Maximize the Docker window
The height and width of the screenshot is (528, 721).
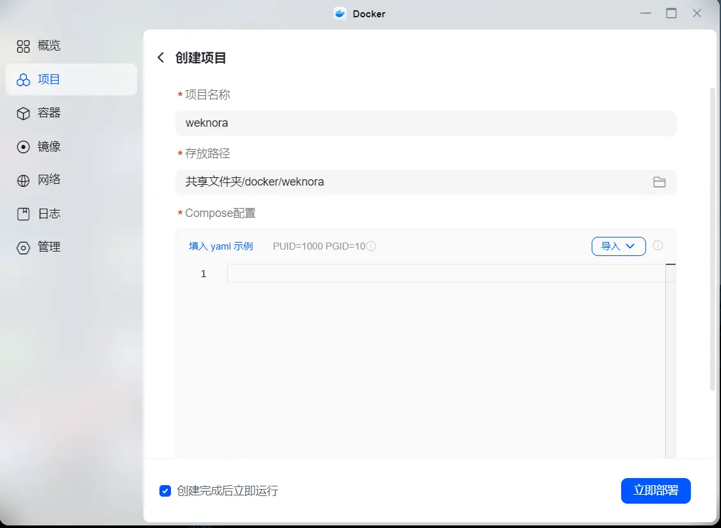click(671, 13)
